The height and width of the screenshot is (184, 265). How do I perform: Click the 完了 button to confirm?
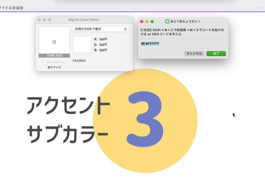[x=216, y=53]
